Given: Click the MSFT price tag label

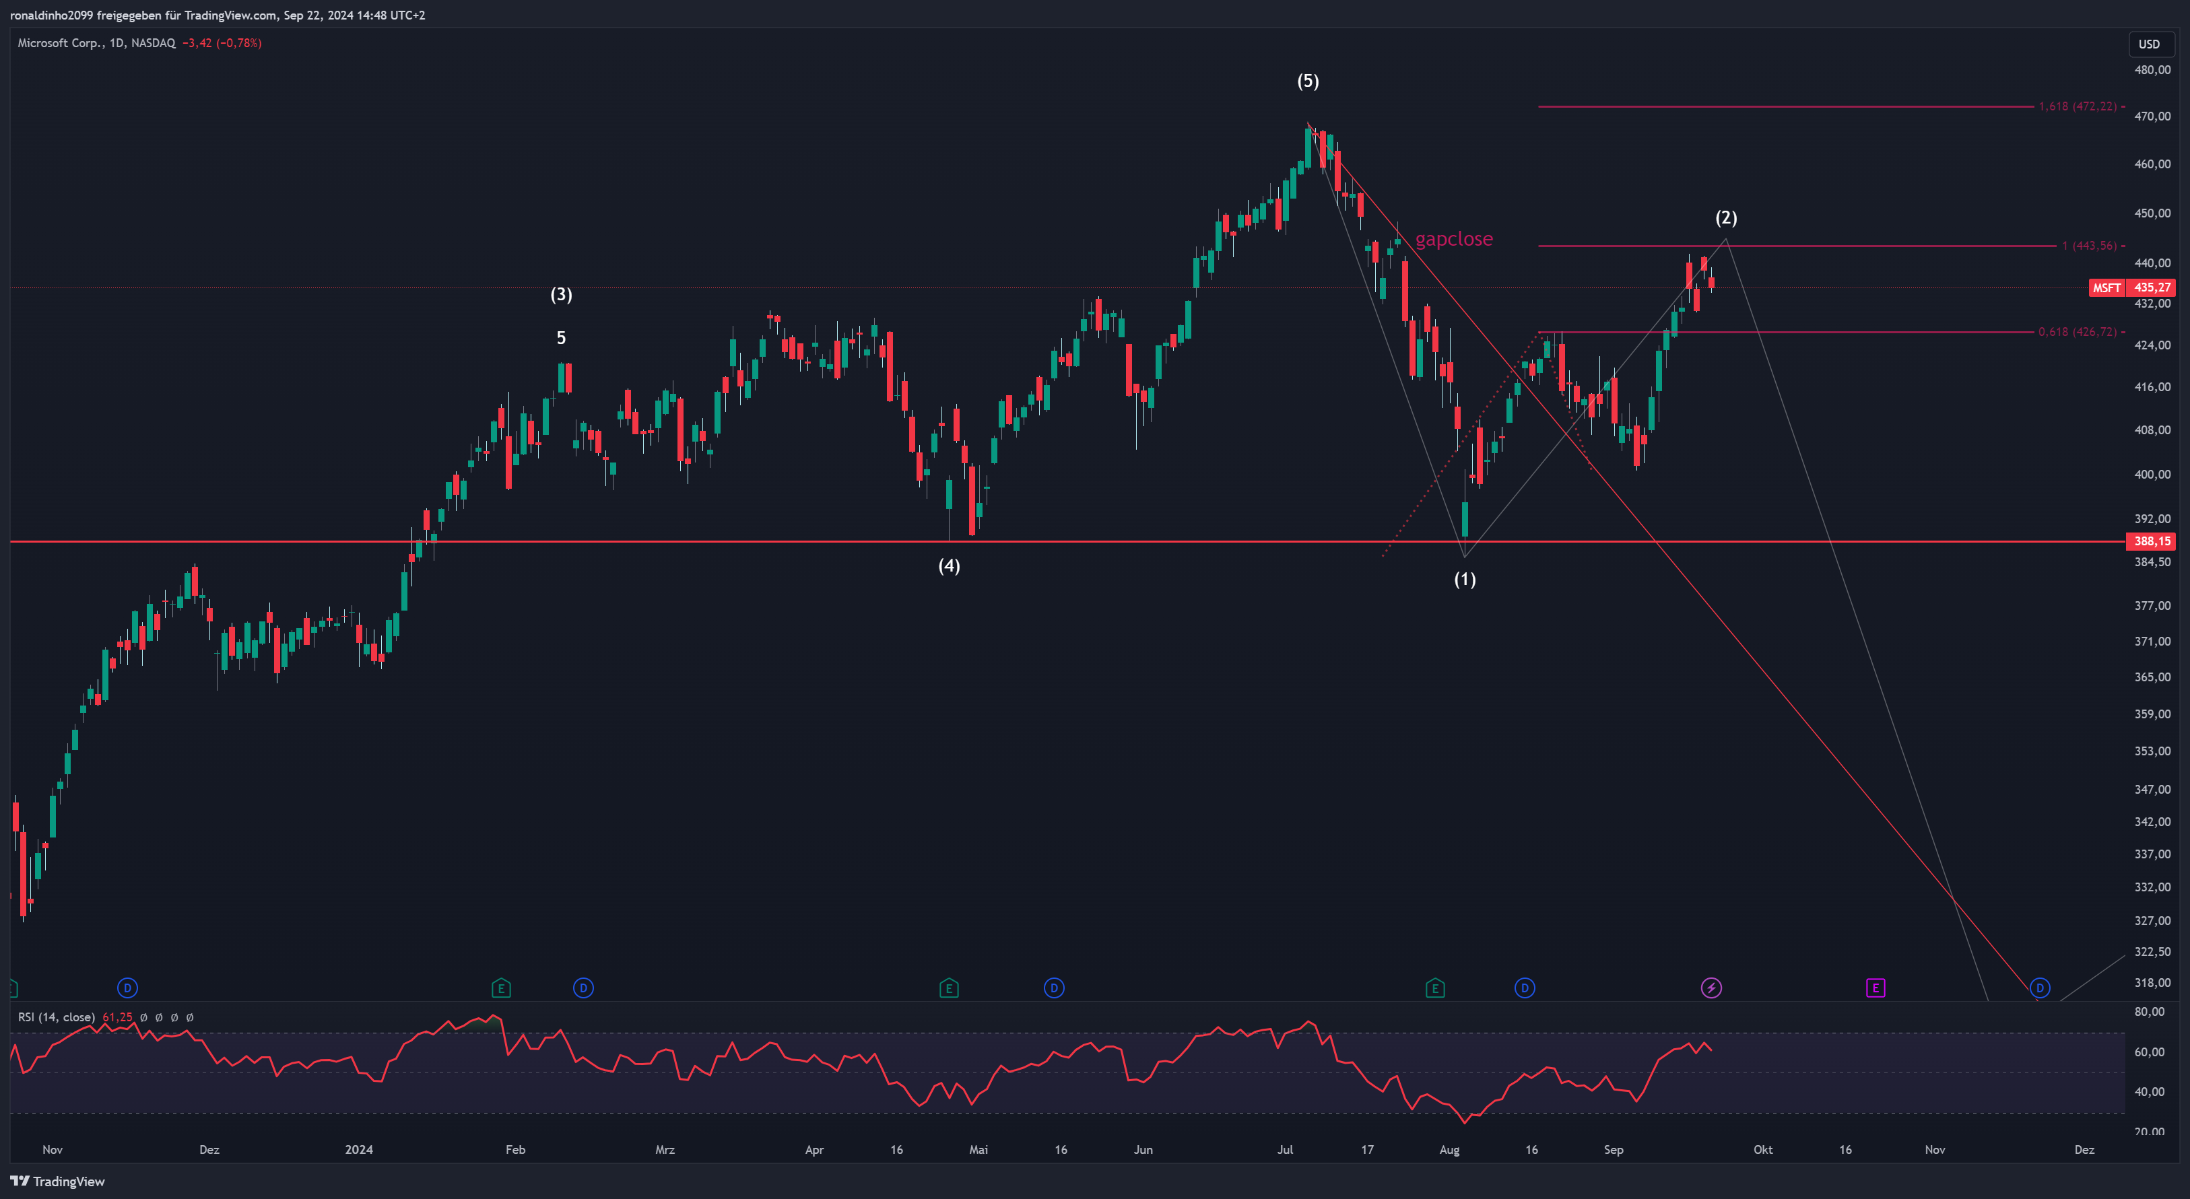Looking at the screenshot, I should click(2106, 287).
